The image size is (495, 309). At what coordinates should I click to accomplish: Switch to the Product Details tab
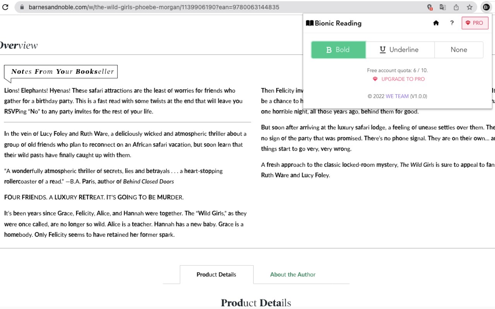pyautogui.click(x=217, y=275)
